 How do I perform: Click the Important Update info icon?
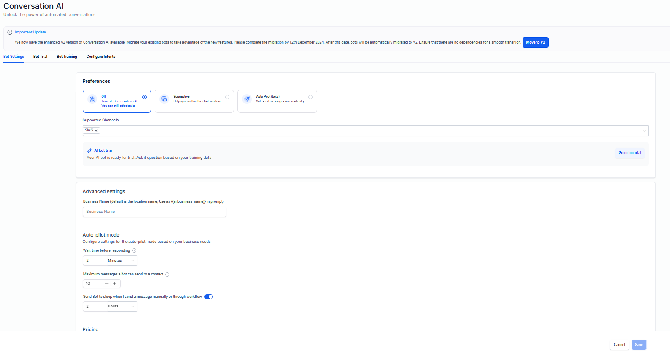tap(10, 32)
